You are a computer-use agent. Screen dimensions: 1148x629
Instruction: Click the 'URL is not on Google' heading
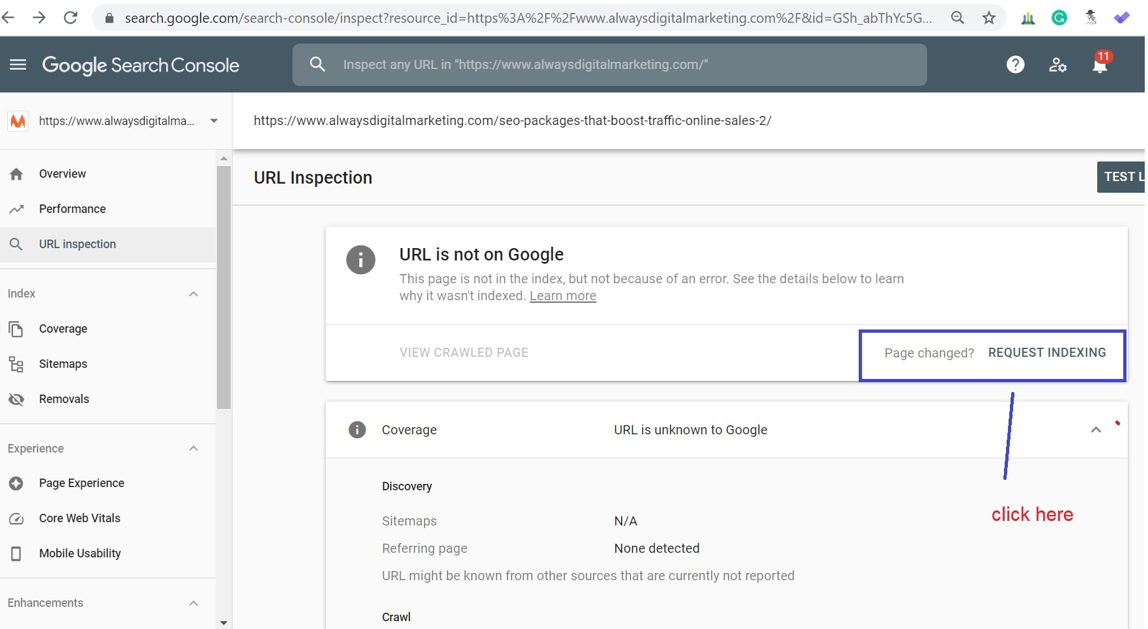coord(481,255)
